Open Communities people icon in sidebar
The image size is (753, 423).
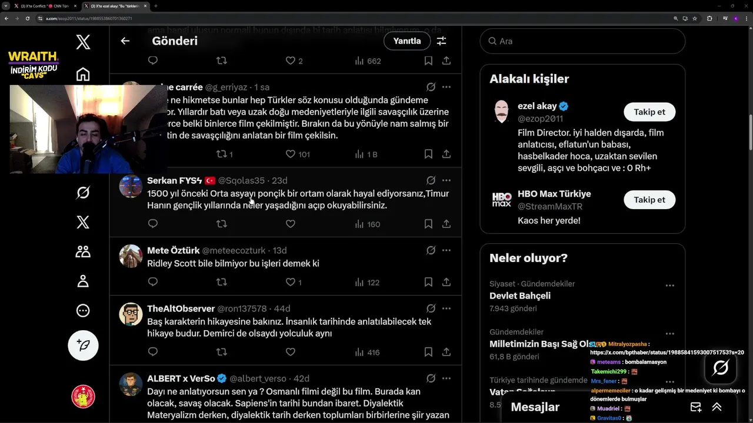[x=83, y=251]
